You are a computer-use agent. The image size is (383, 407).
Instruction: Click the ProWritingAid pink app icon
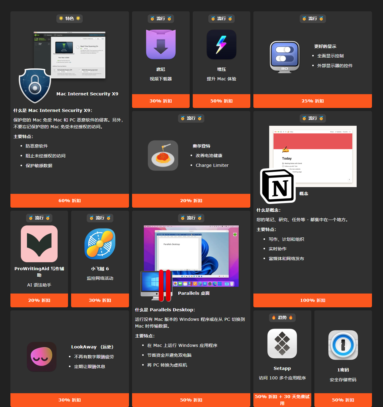[x=39, y=244]
